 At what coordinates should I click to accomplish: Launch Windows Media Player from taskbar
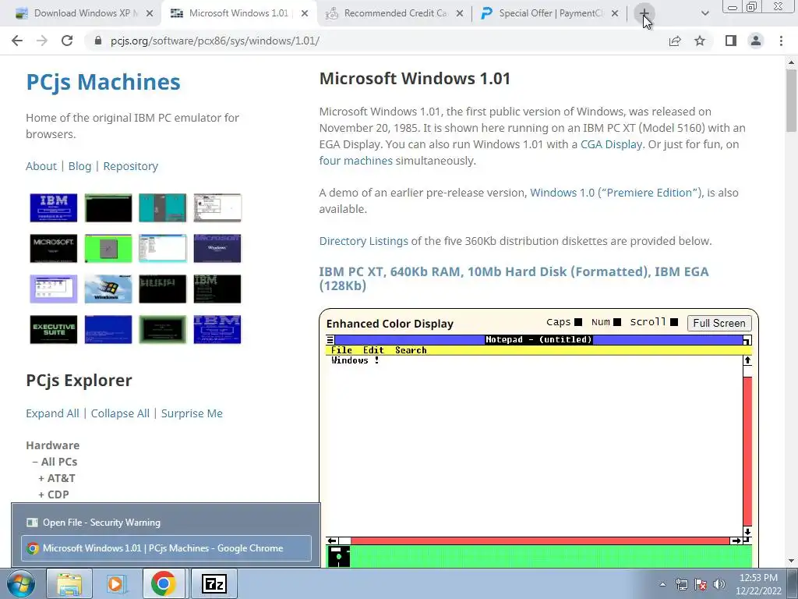point(116,583)
